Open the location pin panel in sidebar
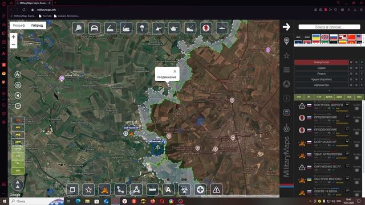Screen dimensions: 365x205 click(x=286, y=41)
